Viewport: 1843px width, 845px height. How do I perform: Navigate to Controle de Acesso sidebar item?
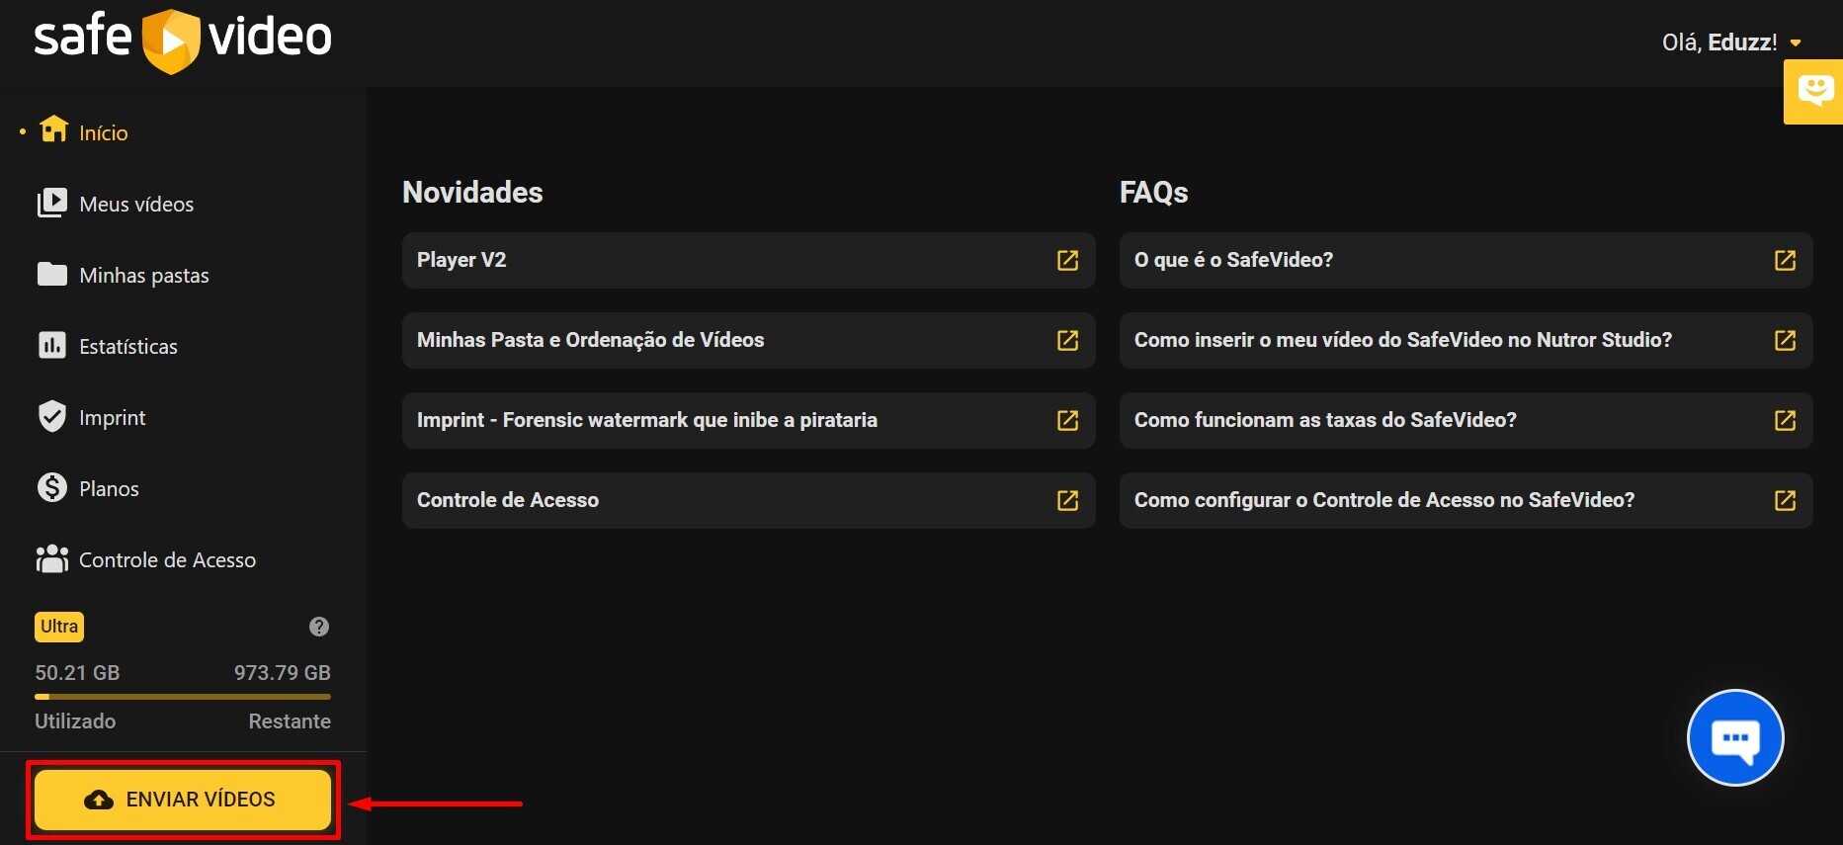point(167,560)
